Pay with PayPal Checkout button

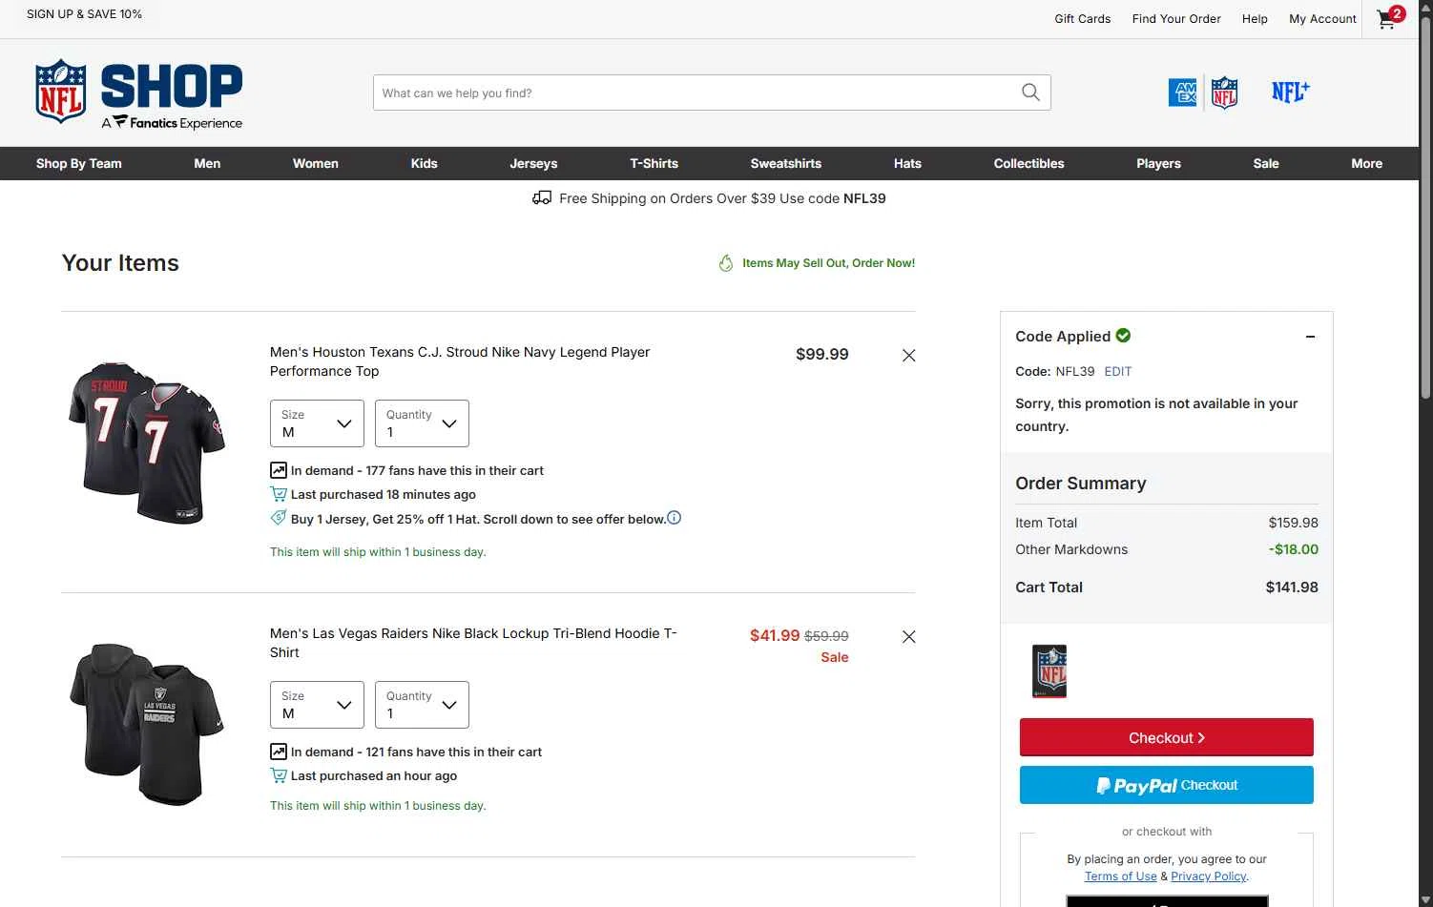[1167, 785]
